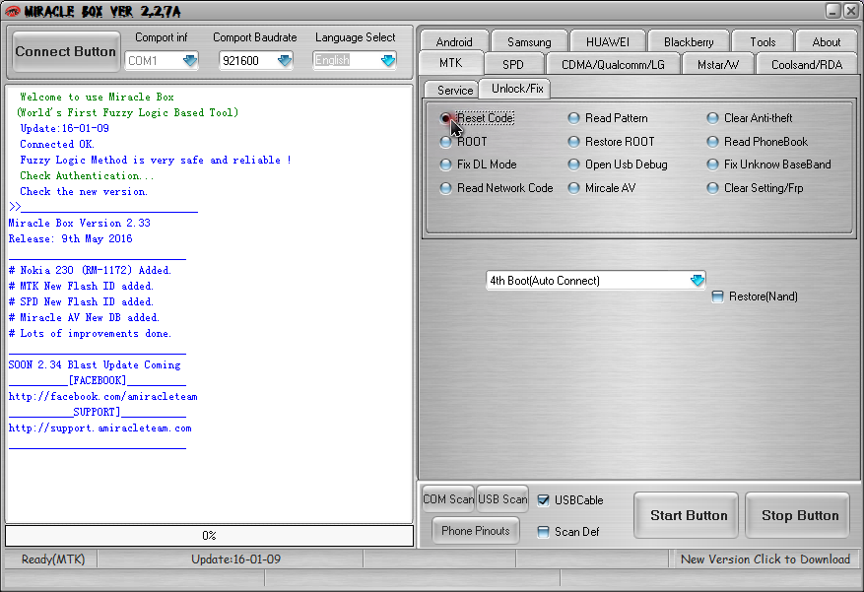Screen dimensions: 864x592
Task: Click New Version Click to Download
Action: [765, 559]
